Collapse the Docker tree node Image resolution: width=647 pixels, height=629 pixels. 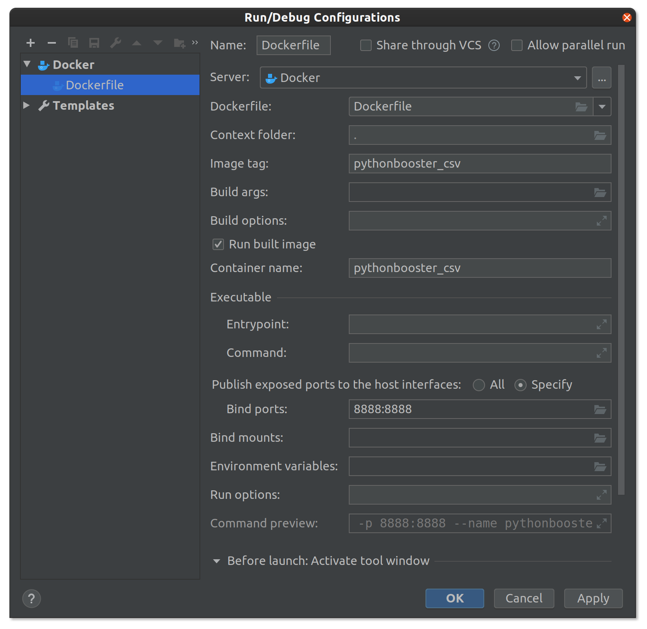pyautogui.click(x=27, y=64)
